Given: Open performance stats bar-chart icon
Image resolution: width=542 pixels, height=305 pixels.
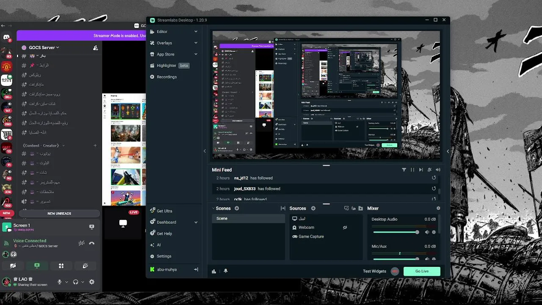Looking at the screenshot, I should point(214,271).
